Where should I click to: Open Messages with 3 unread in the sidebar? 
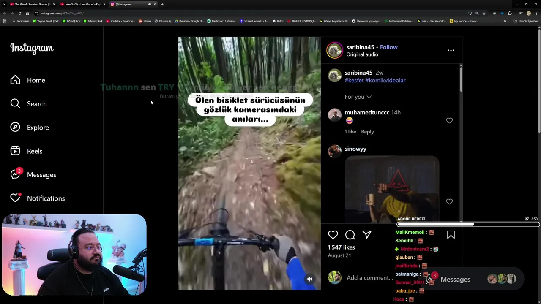click(x=33, y=174)
